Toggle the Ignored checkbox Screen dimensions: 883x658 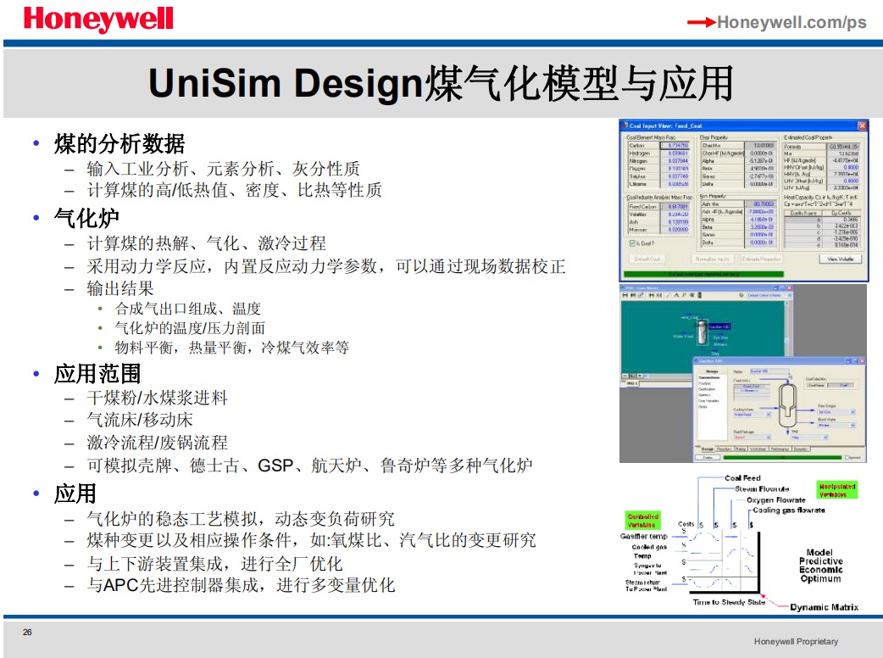point(847,457)
